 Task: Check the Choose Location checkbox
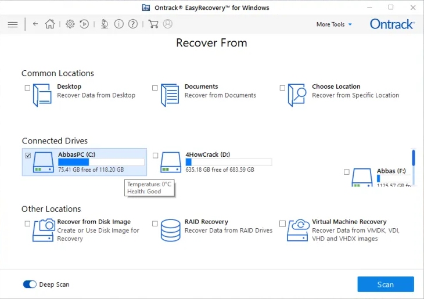[282, 88]
